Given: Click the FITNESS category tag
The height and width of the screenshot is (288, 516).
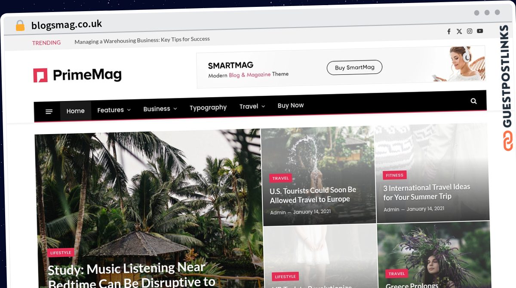Looking at the screenshot, I should coord(394,175).
